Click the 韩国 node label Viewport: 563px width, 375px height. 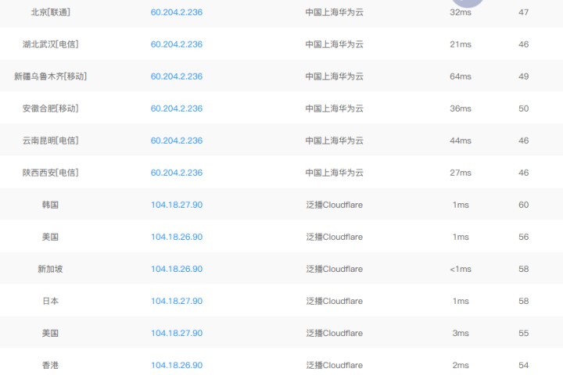click(50, 205)
